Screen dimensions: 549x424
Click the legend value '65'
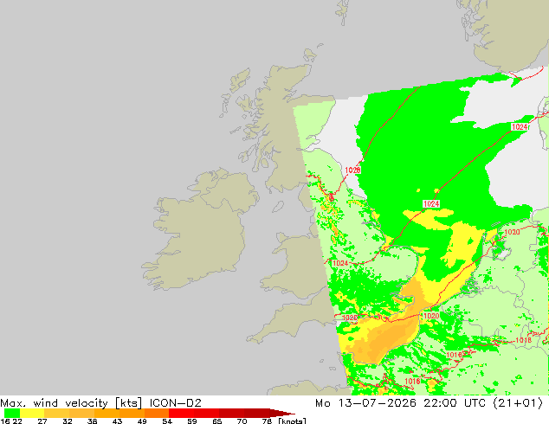point(217,421)
